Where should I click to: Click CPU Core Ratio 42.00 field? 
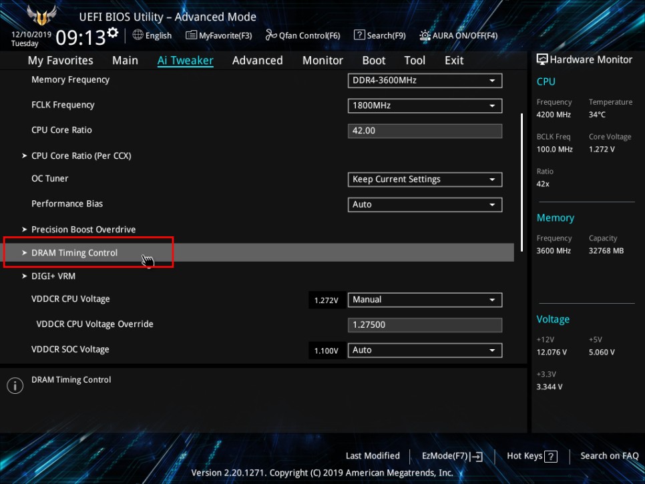425,131
